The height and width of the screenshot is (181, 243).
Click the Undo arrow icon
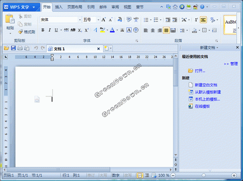[x=36, y=48]
